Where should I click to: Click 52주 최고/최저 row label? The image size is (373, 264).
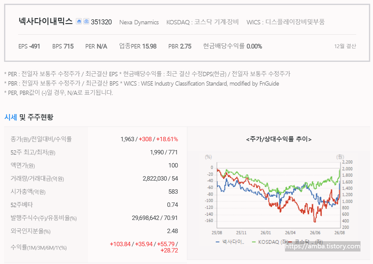(33, 152)
